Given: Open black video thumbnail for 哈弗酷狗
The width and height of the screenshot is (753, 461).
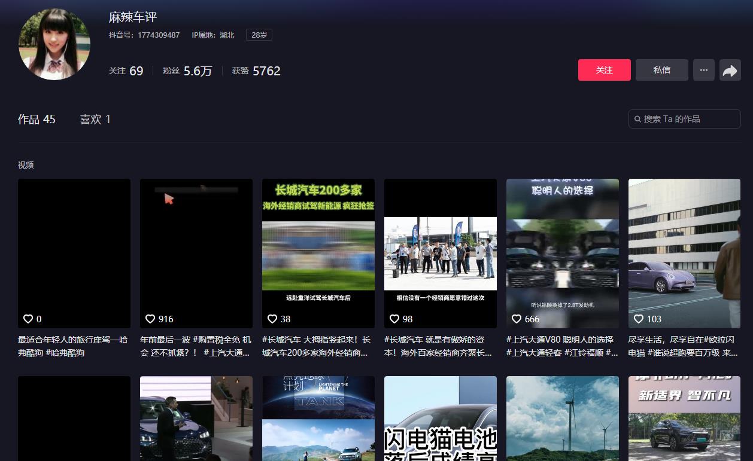Looking at the screenshot, I should coord(74,254).
